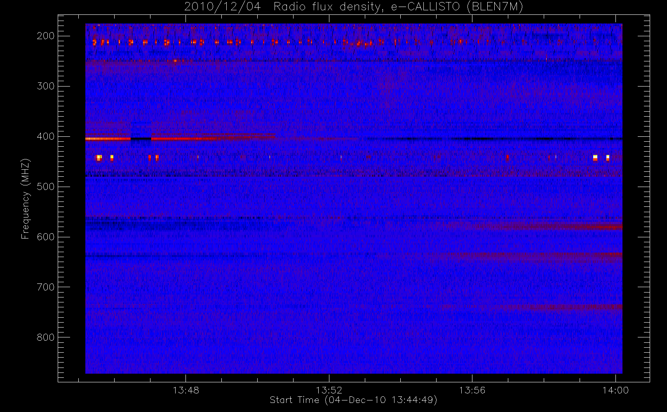Viewport: 667px width, 412px height.
Task: Click the 700 frequency tick label
Action: (46, 287)
